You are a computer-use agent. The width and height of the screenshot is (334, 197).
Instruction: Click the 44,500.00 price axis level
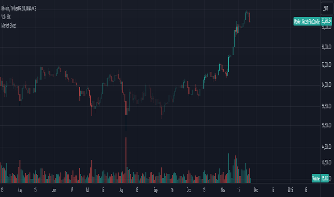(326, 146)
